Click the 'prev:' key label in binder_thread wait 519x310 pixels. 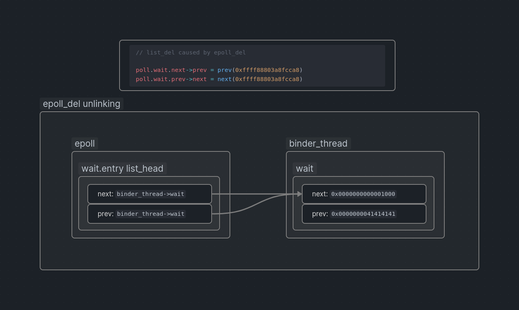(x=320, y=214)
